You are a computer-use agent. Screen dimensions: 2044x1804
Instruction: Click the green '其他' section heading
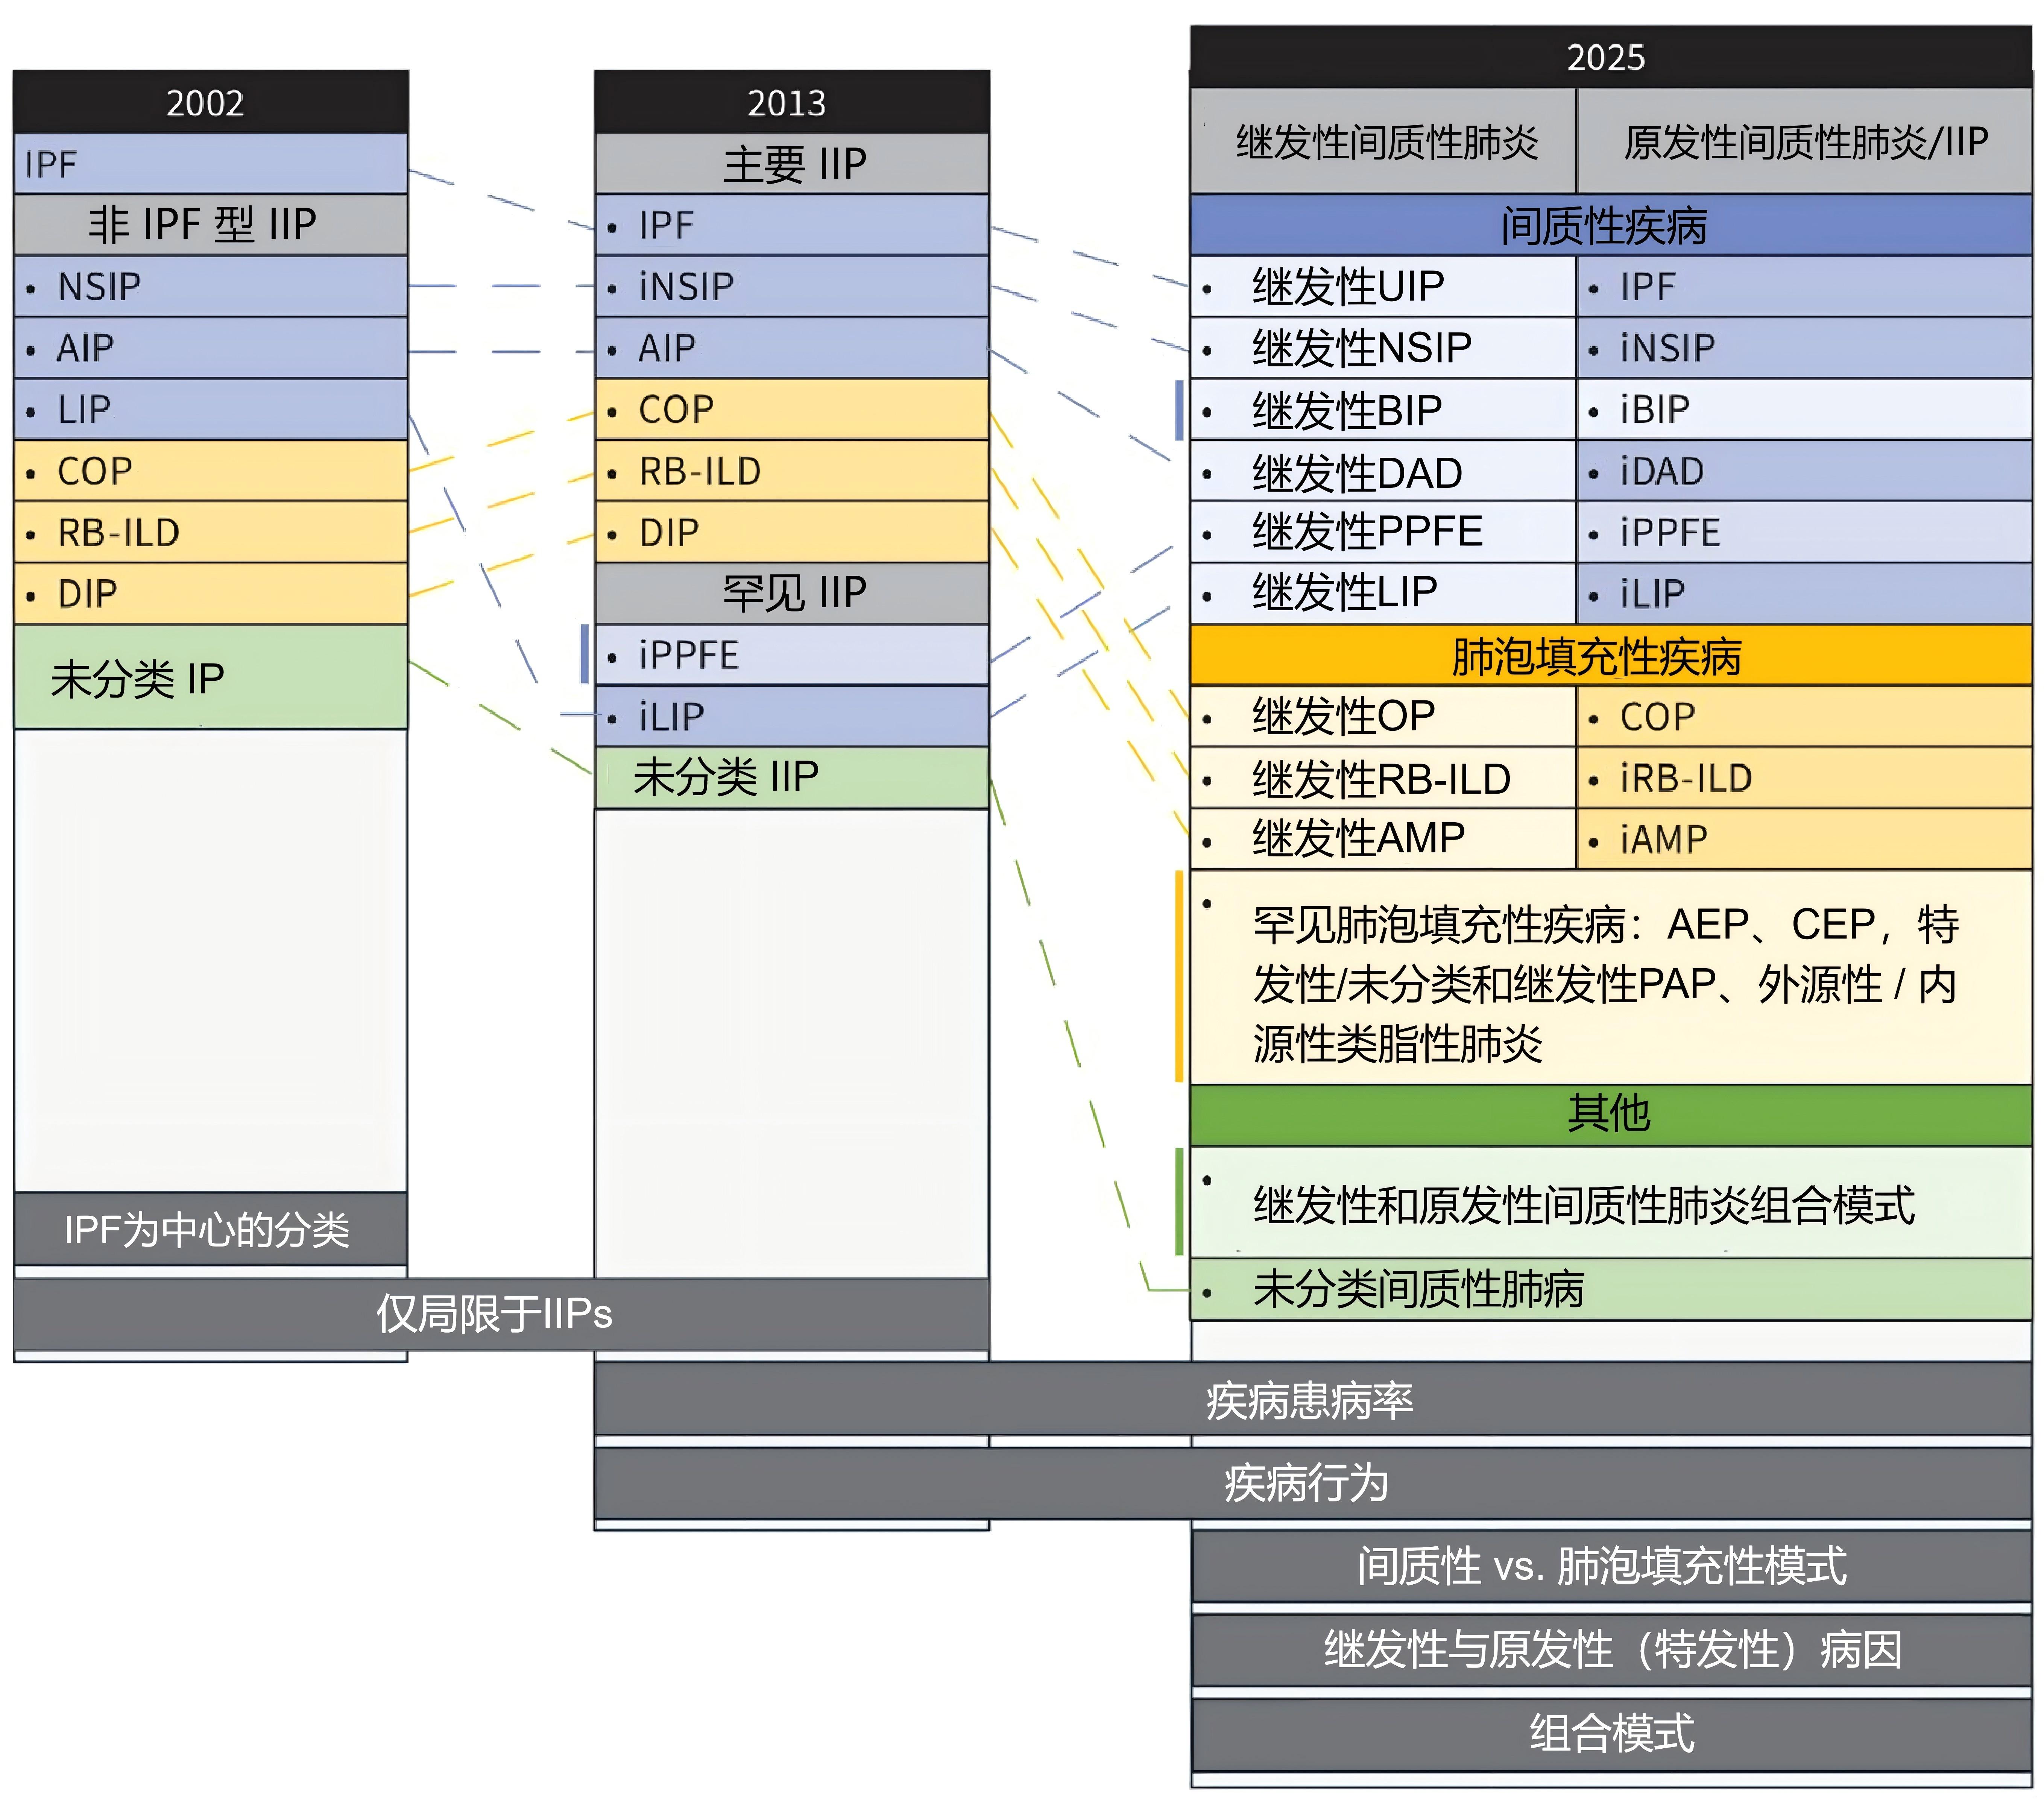click(x=1611, y=1115)
